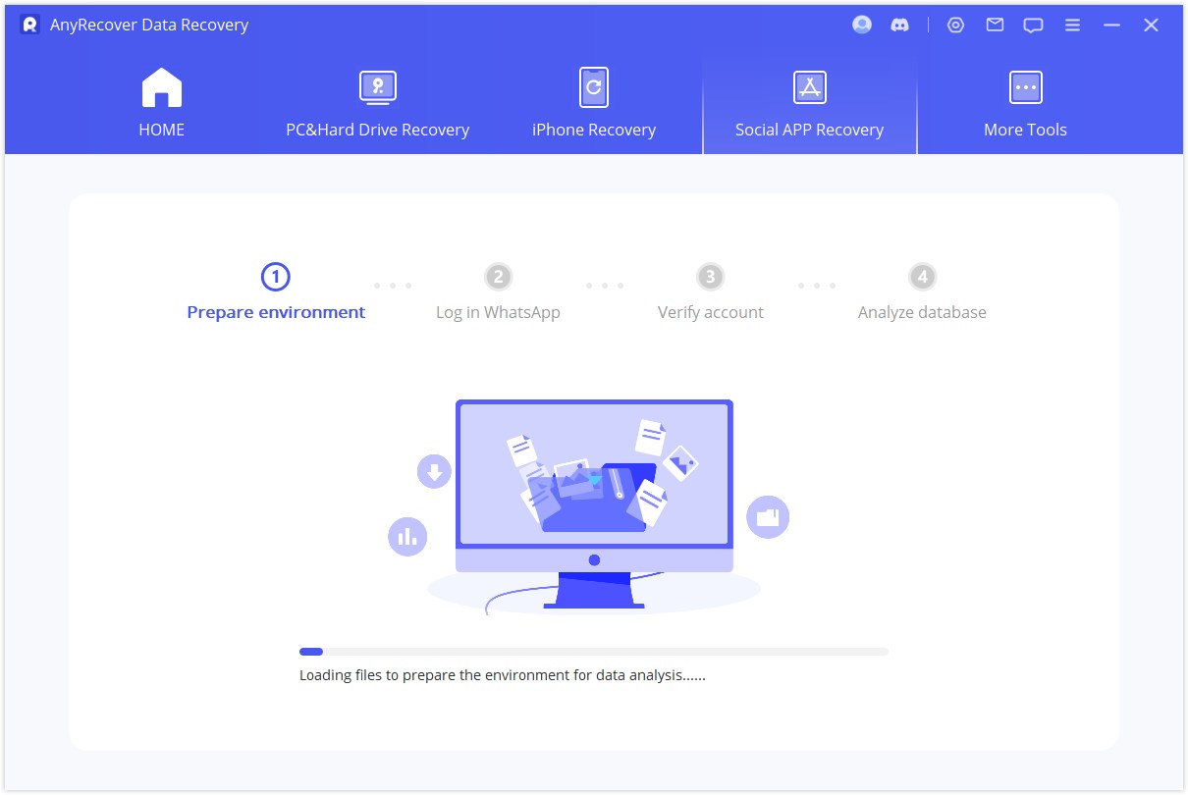
Task: Switch to the HOME tab
Action: [161, 129]
